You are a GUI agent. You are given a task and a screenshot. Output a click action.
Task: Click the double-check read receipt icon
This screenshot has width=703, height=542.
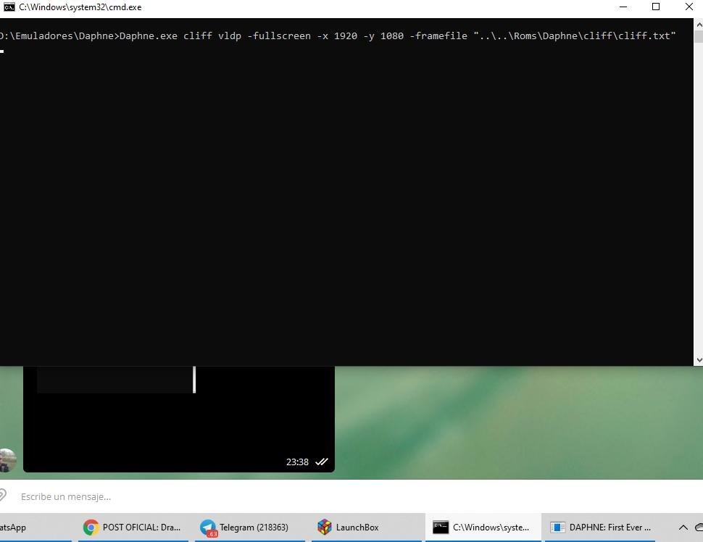[322, 462]
